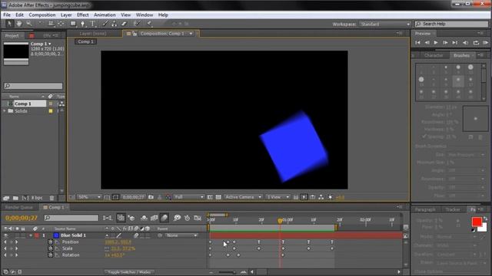Toggle frame blending in timeline header
The width and height of the screenshot is (492, 276).
click(x=154, y=218)
